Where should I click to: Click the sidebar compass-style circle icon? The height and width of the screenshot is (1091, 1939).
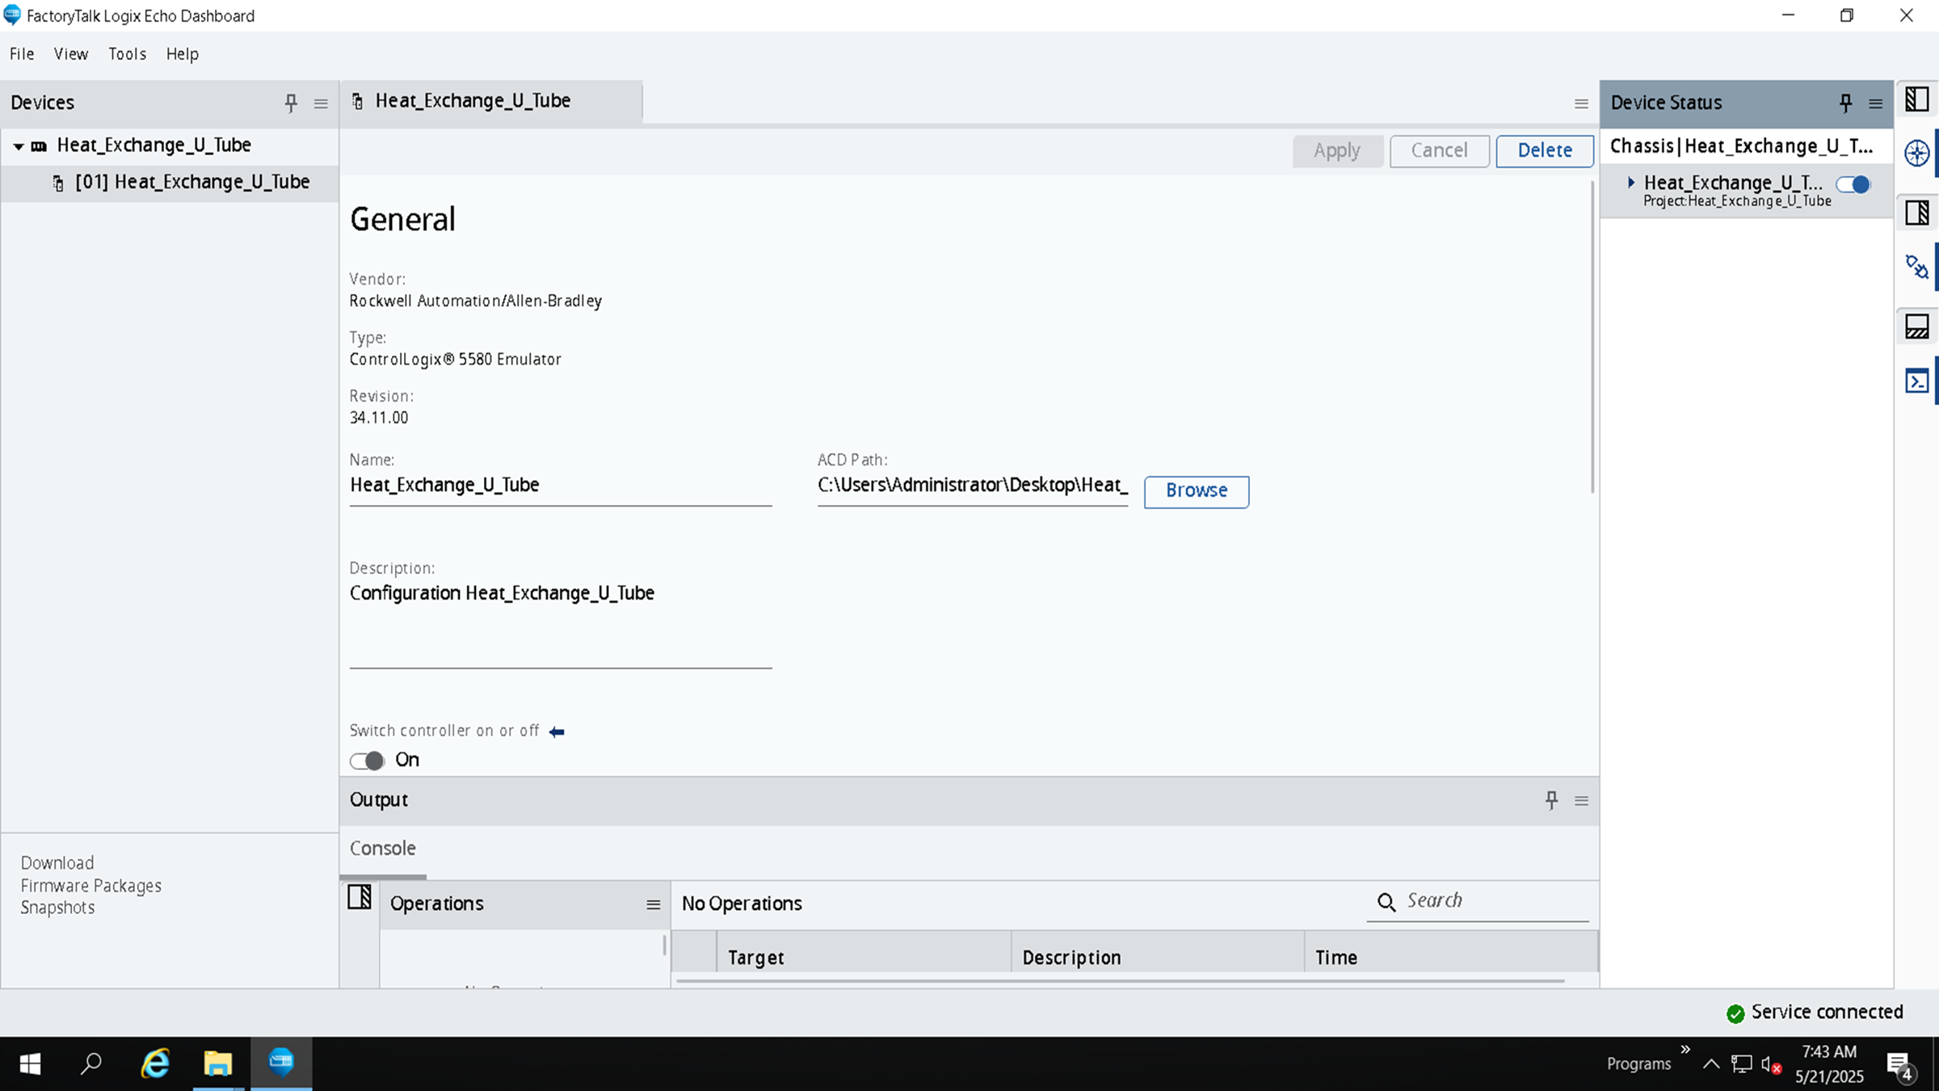tap(1916, 154)
